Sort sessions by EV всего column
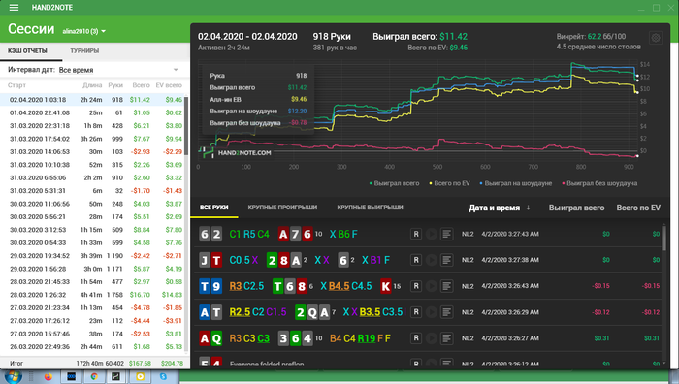The image size is (679, 384). click(169, 85)
